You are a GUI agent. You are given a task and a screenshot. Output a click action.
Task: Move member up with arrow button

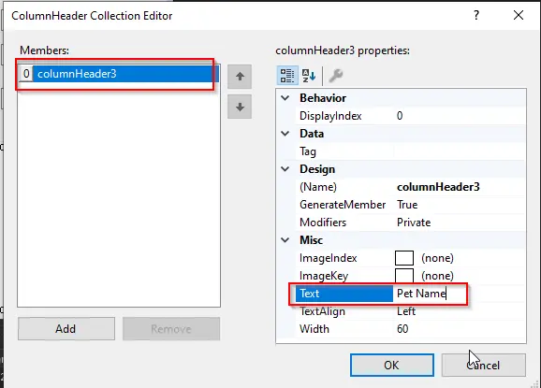(240, 76)
